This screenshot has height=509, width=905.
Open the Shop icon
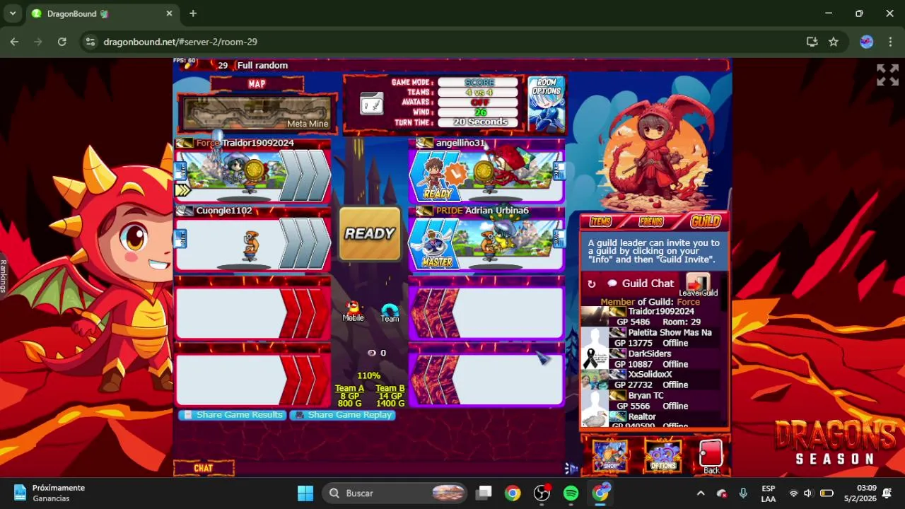610,455
